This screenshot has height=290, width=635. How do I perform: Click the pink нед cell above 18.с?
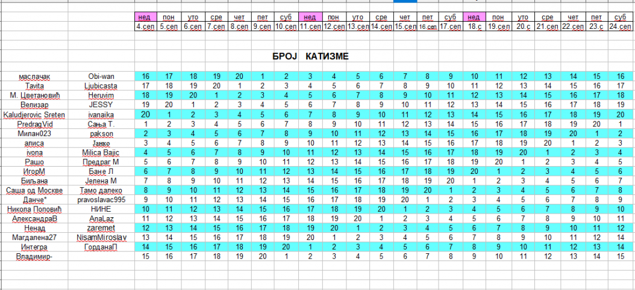pos(475,17)
